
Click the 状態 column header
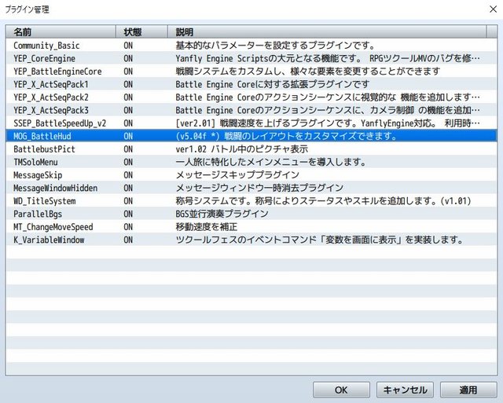coord(141,31)
